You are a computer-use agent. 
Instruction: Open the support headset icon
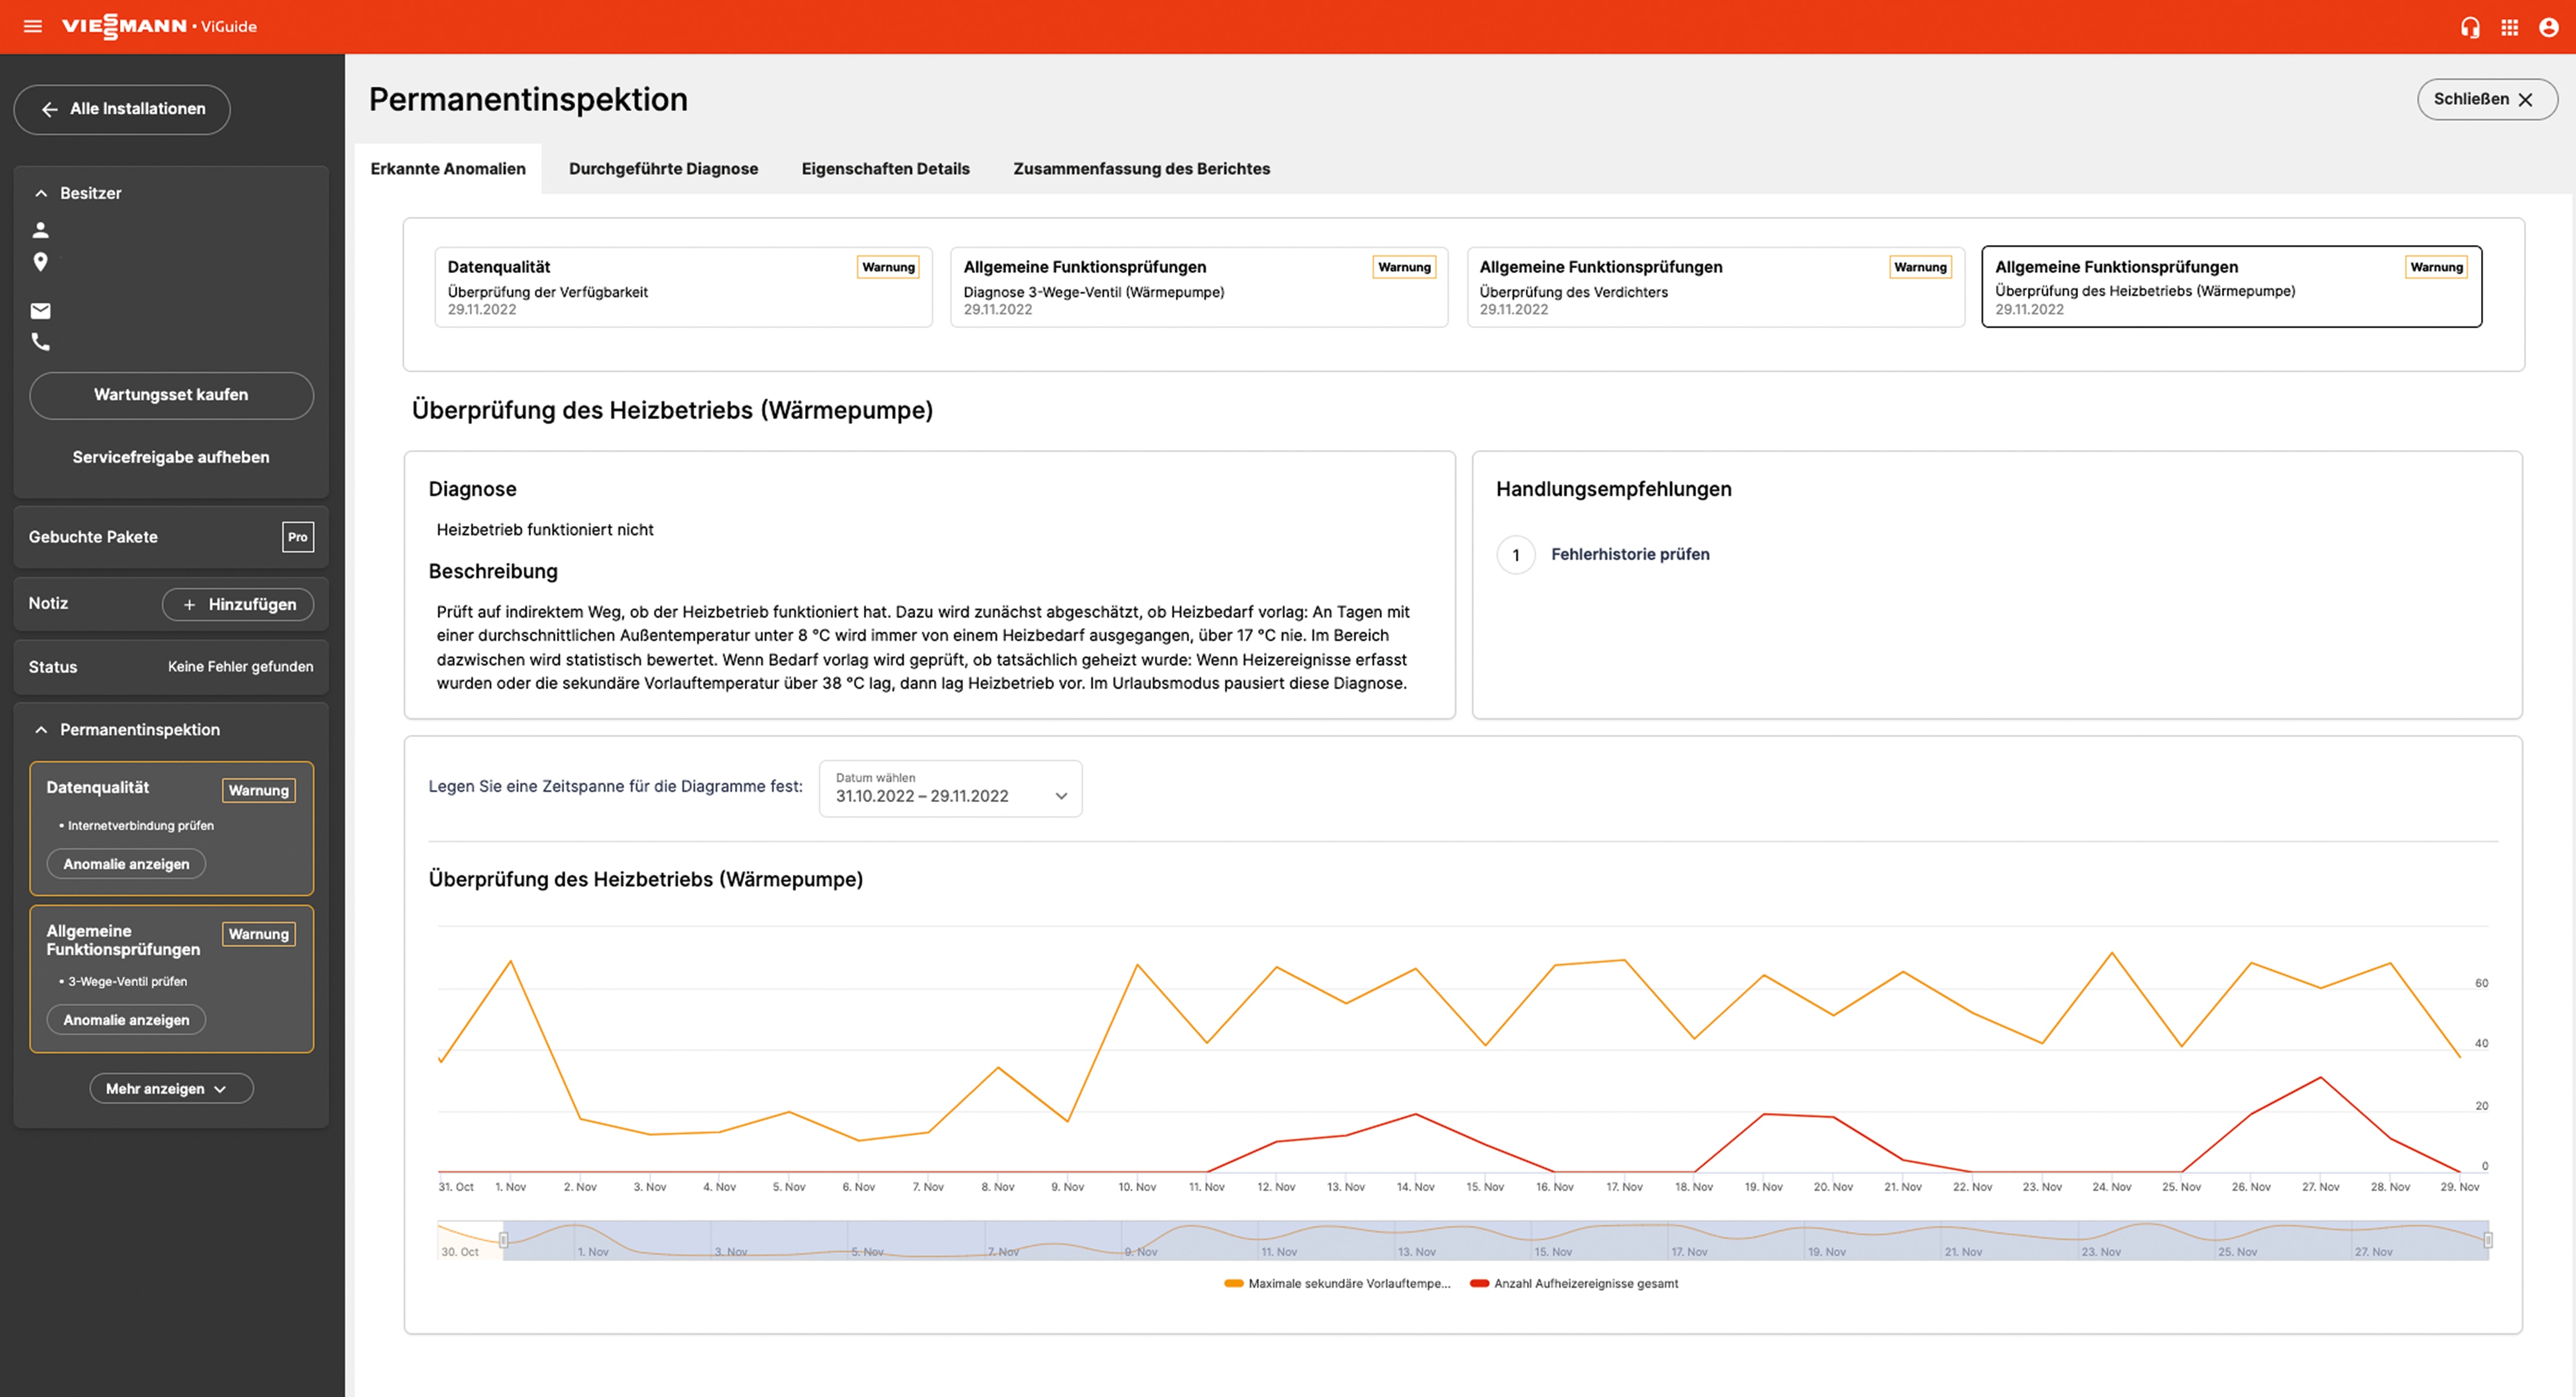pyautogui.click(x=2469, y=27)
